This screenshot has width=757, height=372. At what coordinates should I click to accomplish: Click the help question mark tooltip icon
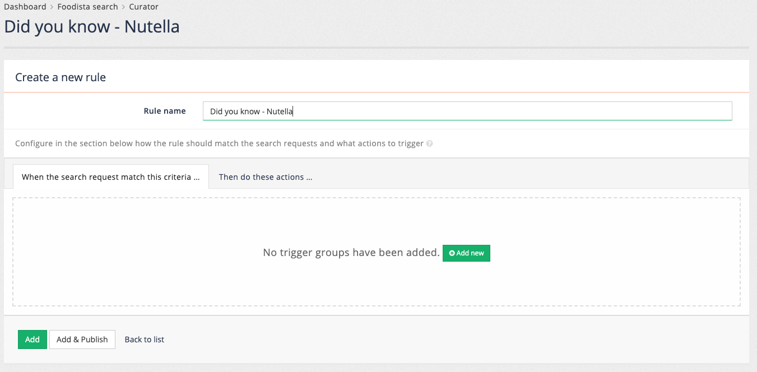pos(429,143)
